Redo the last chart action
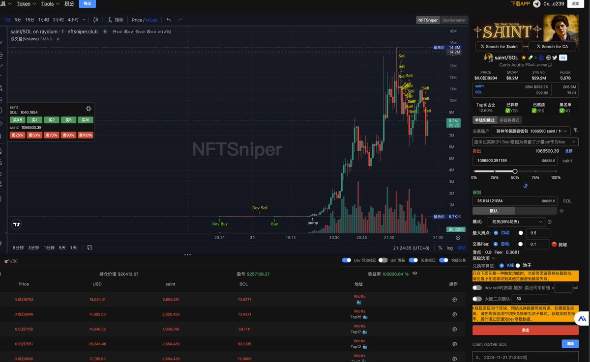 coord(180,20)
